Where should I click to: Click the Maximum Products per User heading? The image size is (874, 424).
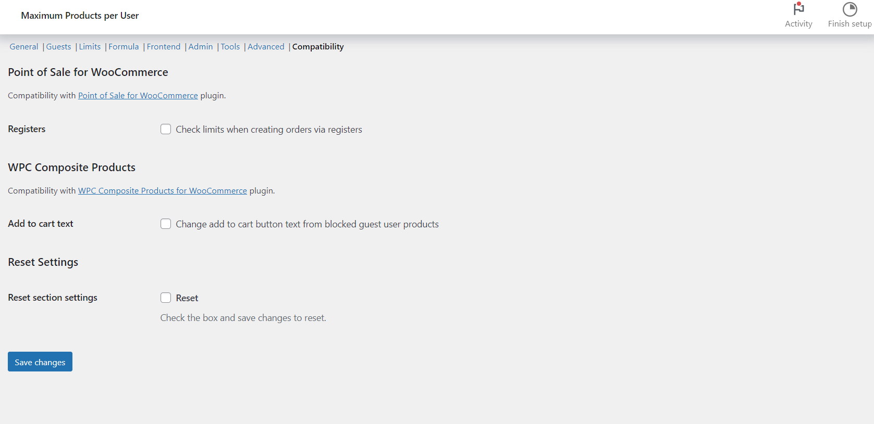tap(80, 15)
